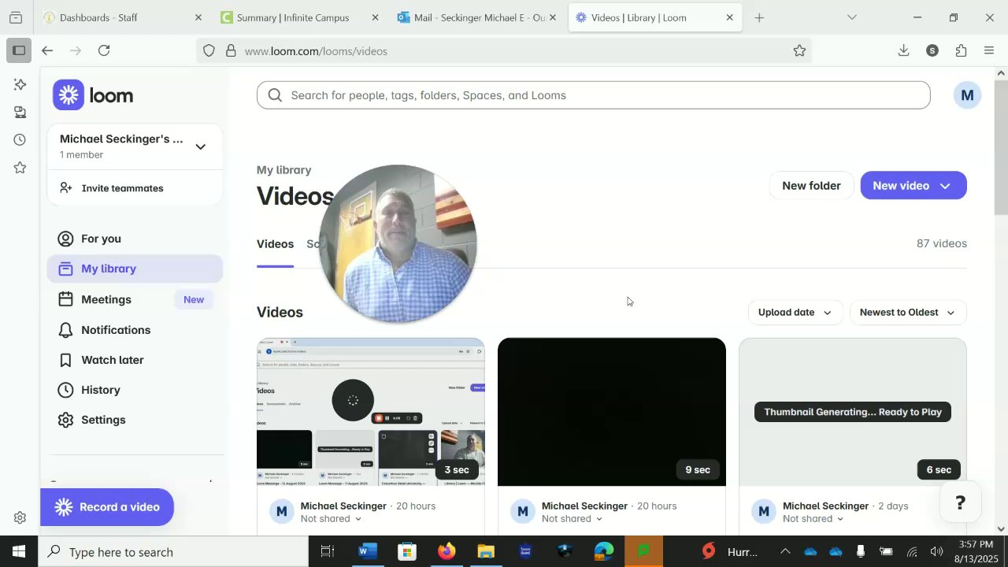Screen dimensions: 1008x567
Task: Open Microsoft Word from the taskbar
Action: 368,551
